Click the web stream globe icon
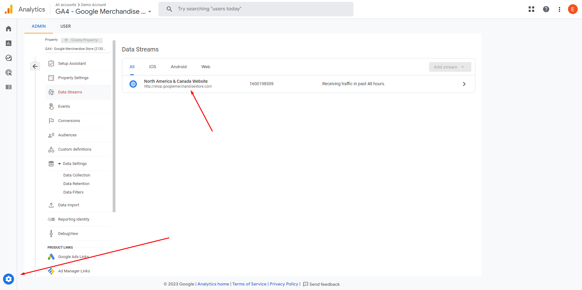 click(133, 84)
